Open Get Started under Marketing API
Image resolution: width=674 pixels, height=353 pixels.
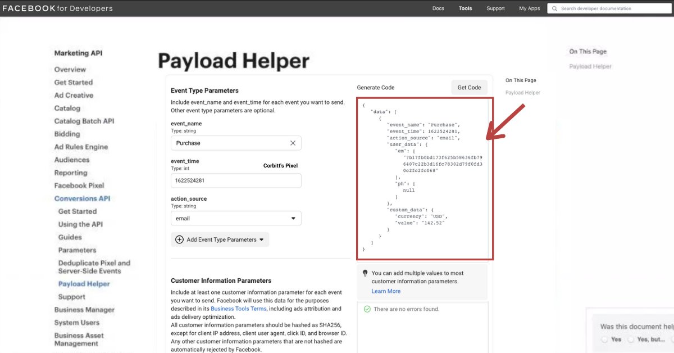[x=74, y=83]
